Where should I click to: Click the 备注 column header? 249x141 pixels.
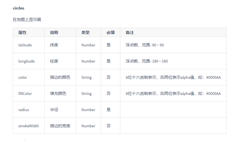[130, 32]
